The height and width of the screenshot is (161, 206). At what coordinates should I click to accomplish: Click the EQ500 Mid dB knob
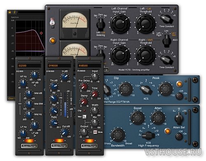tap(29, 93)
